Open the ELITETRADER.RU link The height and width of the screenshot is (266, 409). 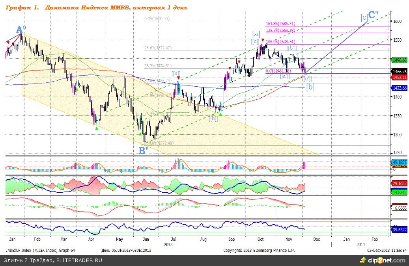[x=78, y=260]
